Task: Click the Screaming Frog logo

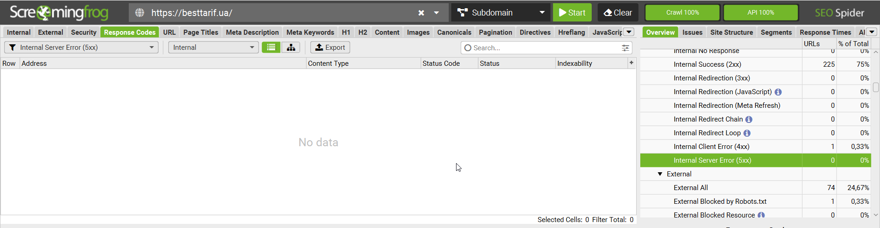Action: tap(59, 13)
